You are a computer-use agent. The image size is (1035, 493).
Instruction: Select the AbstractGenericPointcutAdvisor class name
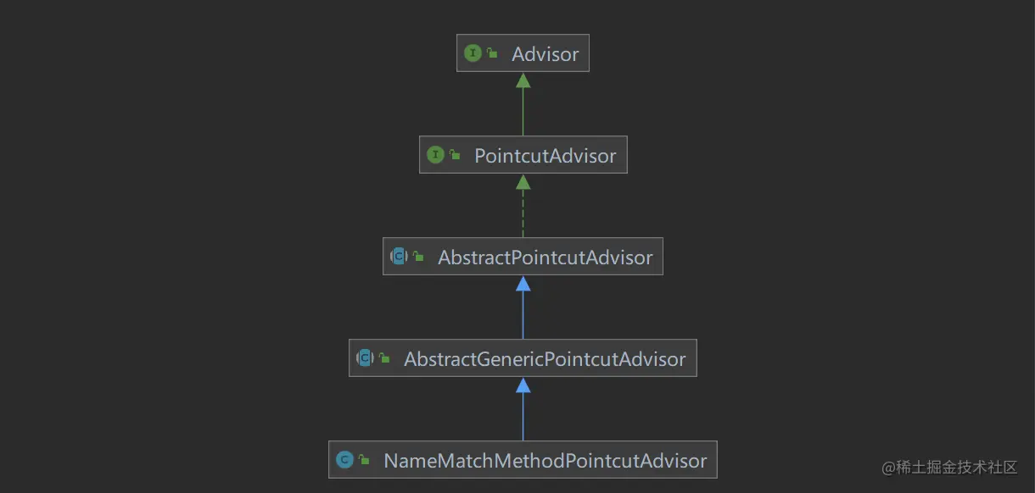(x=545, y=359)
